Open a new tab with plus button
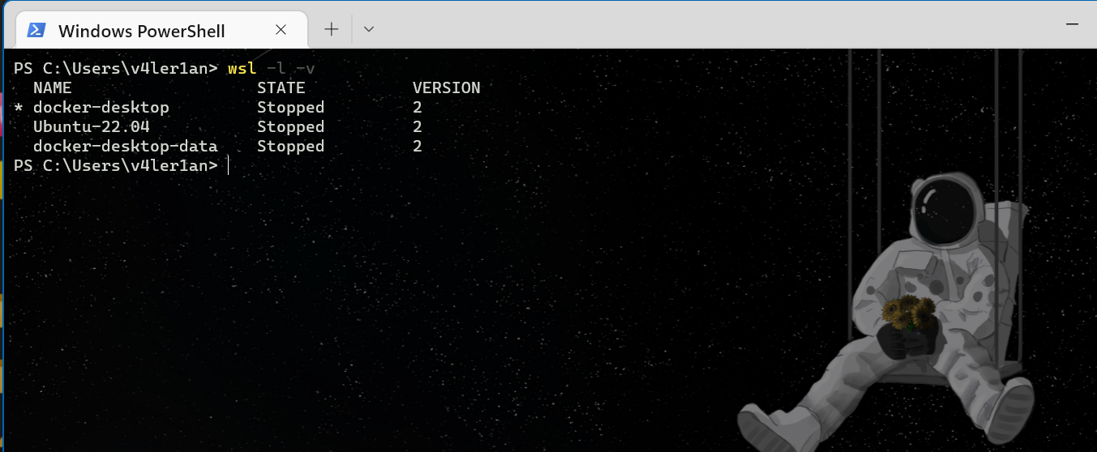 331,29
